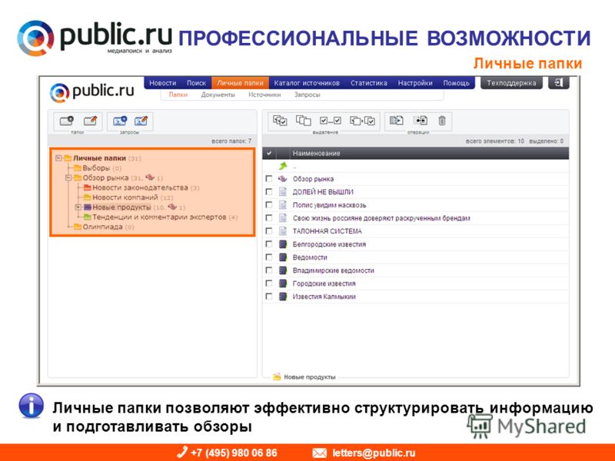Toggle the header select-all checkbox
The height and width of the screenshot is (461, 615).
(268, 153)
